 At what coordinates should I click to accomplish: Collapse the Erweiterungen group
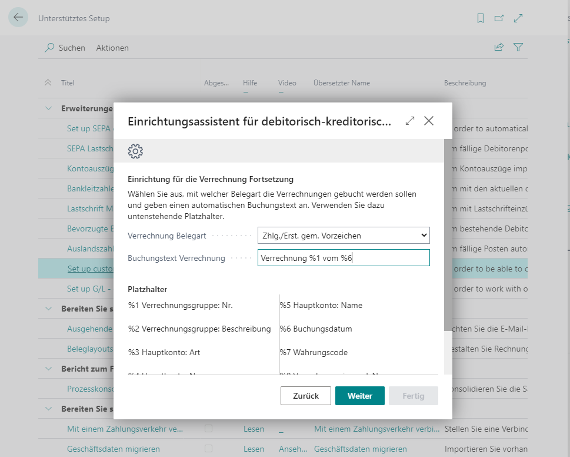(x=48, y=108)
